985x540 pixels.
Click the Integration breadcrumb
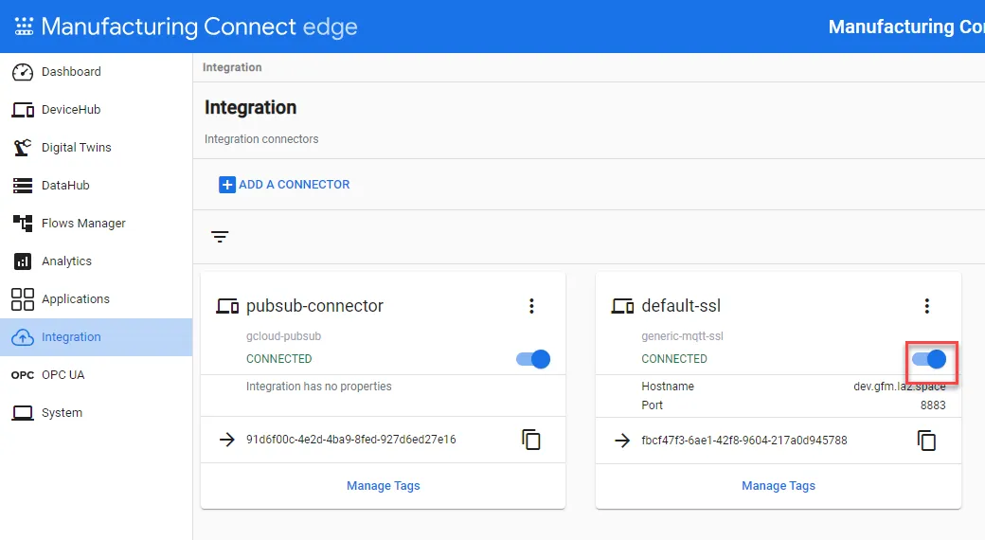232,67
